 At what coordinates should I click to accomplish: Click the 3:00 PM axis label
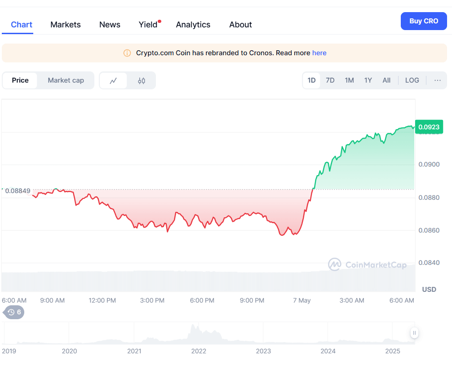(x=152, y=300)
